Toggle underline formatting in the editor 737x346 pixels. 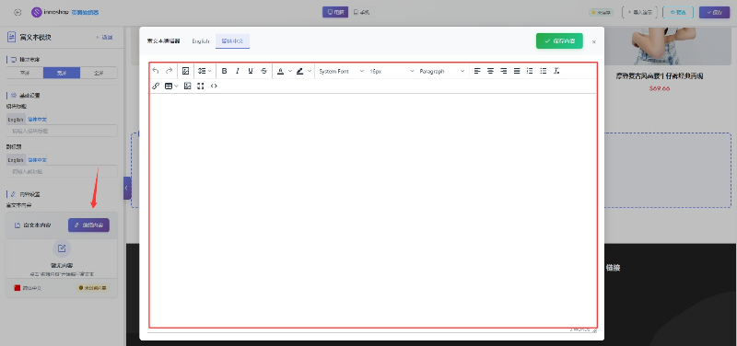pyautogui.click(x=251, y=71)
